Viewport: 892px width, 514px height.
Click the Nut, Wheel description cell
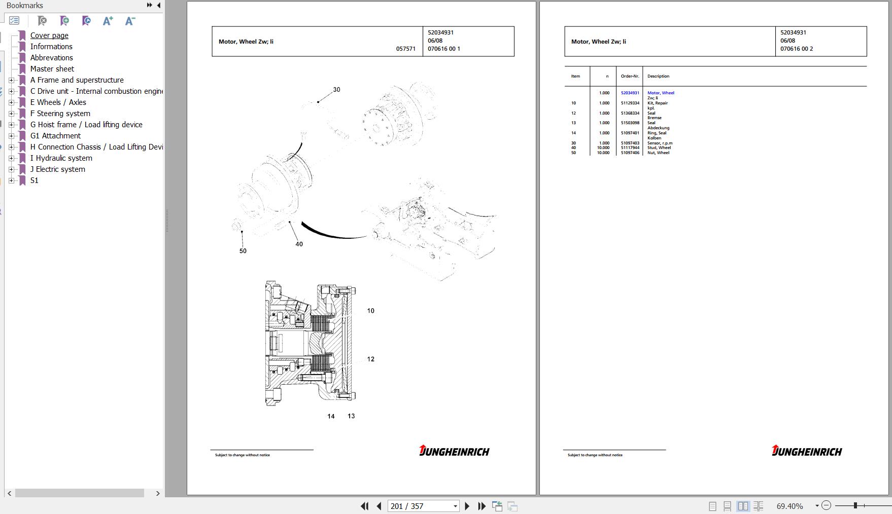(658, 153)
